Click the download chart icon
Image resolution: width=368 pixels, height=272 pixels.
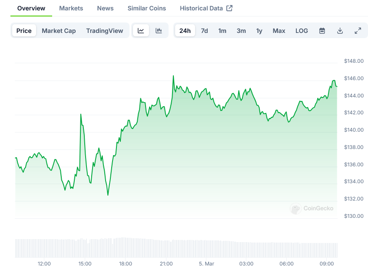point(340,30)
